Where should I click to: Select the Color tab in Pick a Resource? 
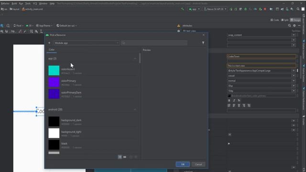pos(52,50)
